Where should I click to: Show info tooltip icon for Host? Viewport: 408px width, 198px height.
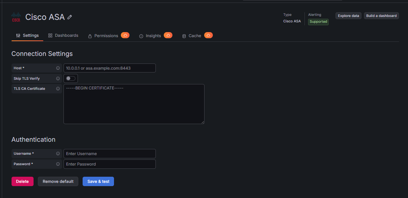(58, 68)
